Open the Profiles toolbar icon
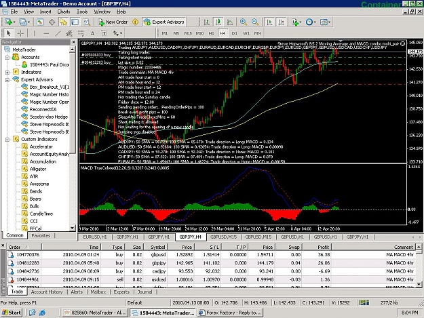Image resolution: width=424 pixels, height=318 pixels. [x=24, y=22]
